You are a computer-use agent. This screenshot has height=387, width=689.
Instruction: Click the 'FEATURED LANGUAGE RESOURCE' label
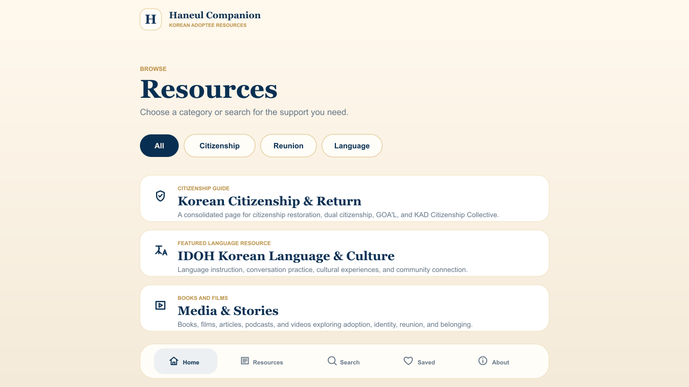pyautogui.click(x=224, y=243)
